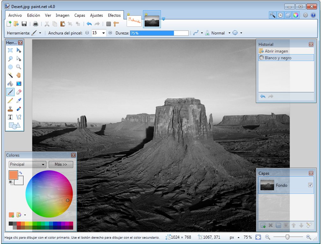Open the Ajustes menu
Image resolution: width=321 pixels, height=244 pixels.
pos(96,15)
